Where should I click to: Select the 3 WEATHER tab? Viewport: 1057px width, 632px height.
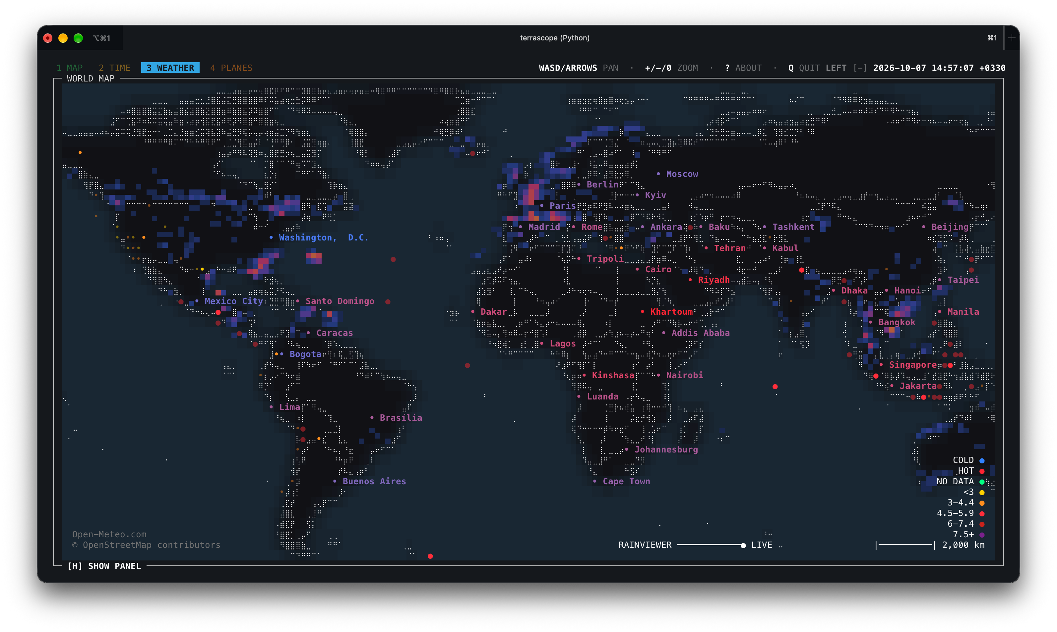pos(170,68)
